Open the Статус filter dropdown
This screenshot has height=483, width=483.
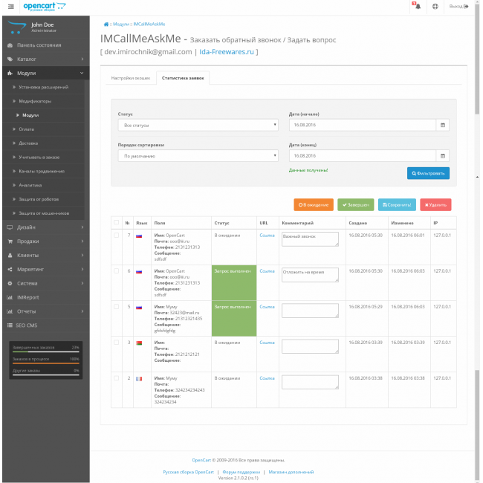pos(198,126)
